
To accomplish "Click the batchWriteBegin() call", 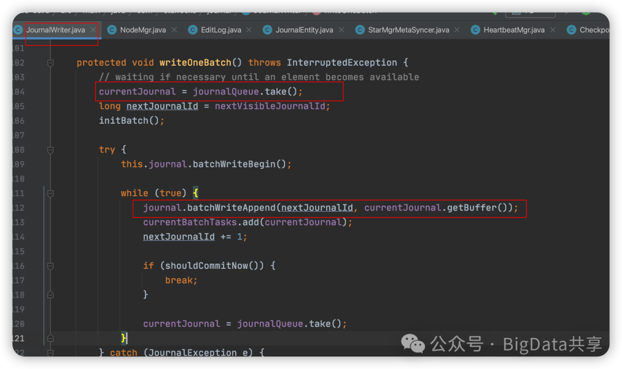I will click(x=239, y=164).
